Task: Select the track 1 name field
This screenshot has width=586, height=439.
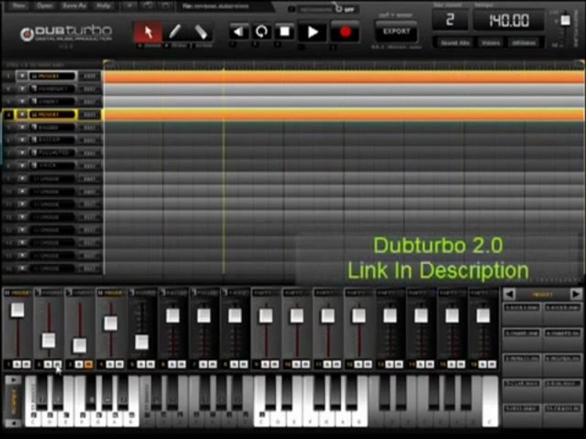Action: pyautogui.click(x=52, y=76)
